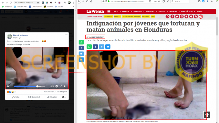Click the Facebook video progress bar
This screenshot has width=219, height=123.
pos(29,86)
